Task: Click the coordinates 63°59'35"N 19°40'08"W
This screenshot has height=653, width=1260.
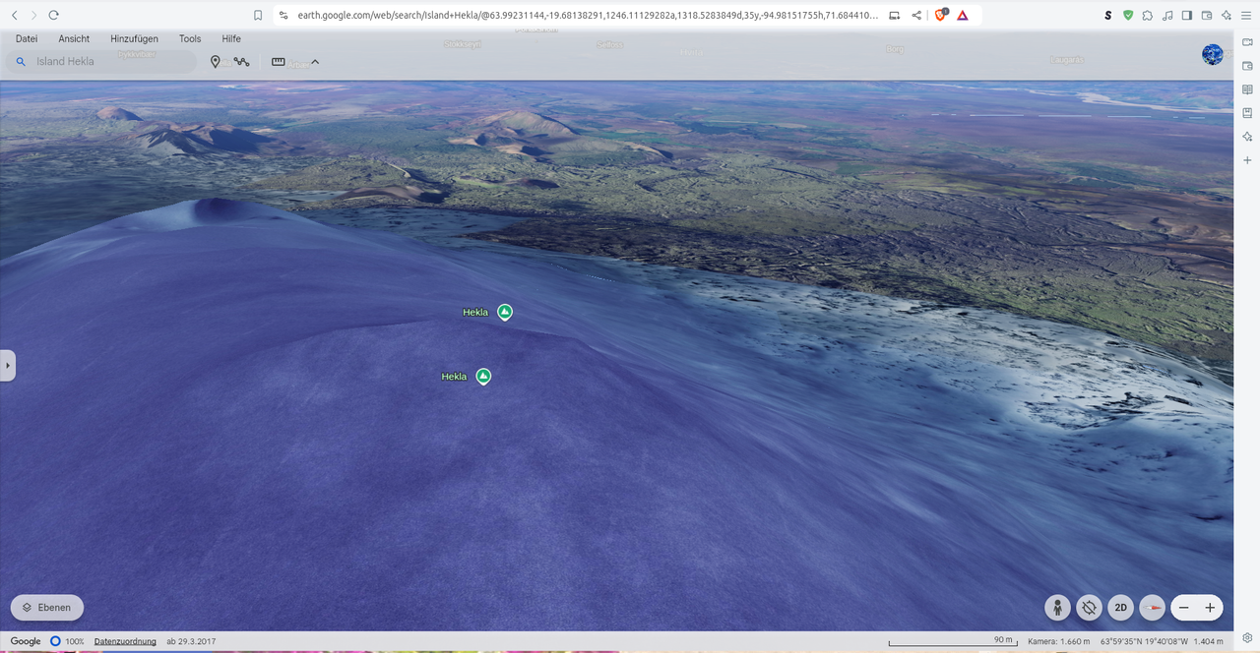Action: pyautogui.click(x=1144, y=641)
